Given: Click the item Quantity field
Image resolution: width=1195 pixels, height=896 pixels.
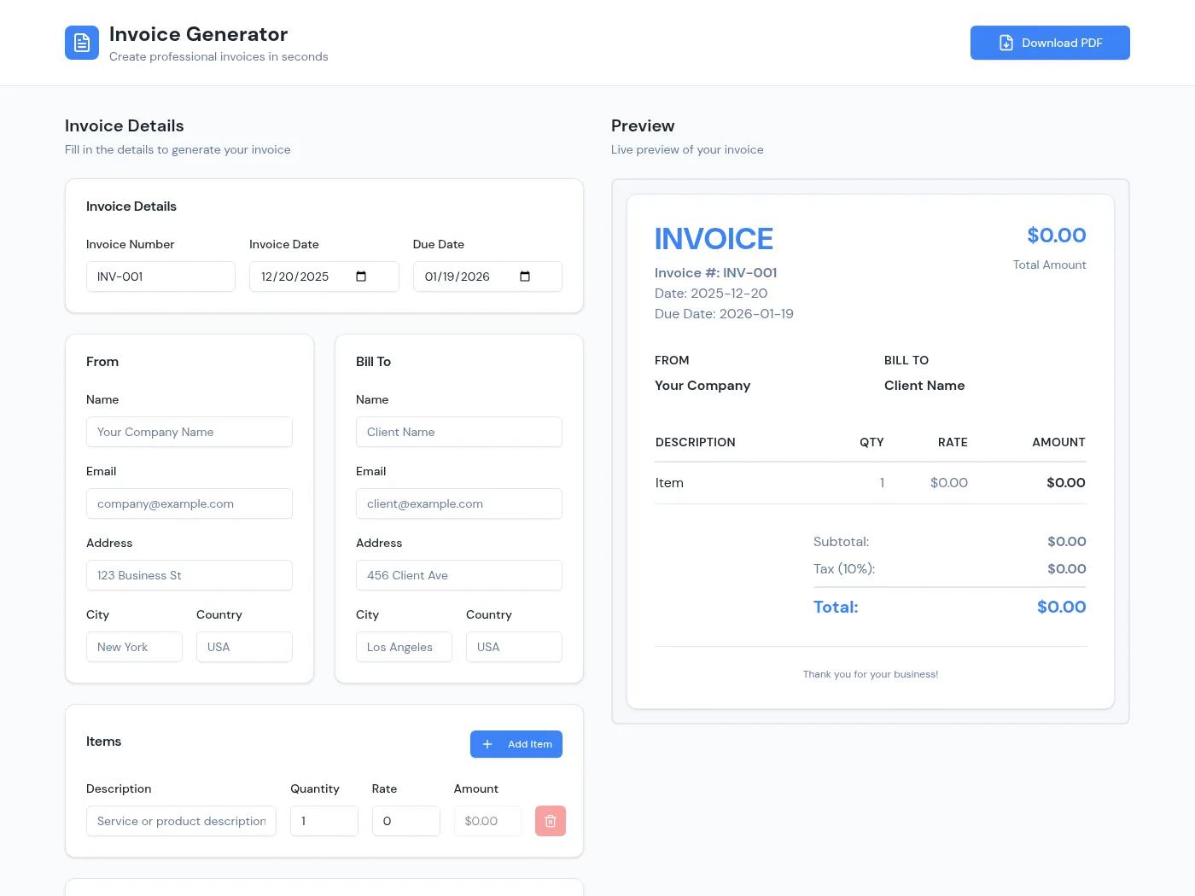Looking at the screenshot, I should coord(324,821).
